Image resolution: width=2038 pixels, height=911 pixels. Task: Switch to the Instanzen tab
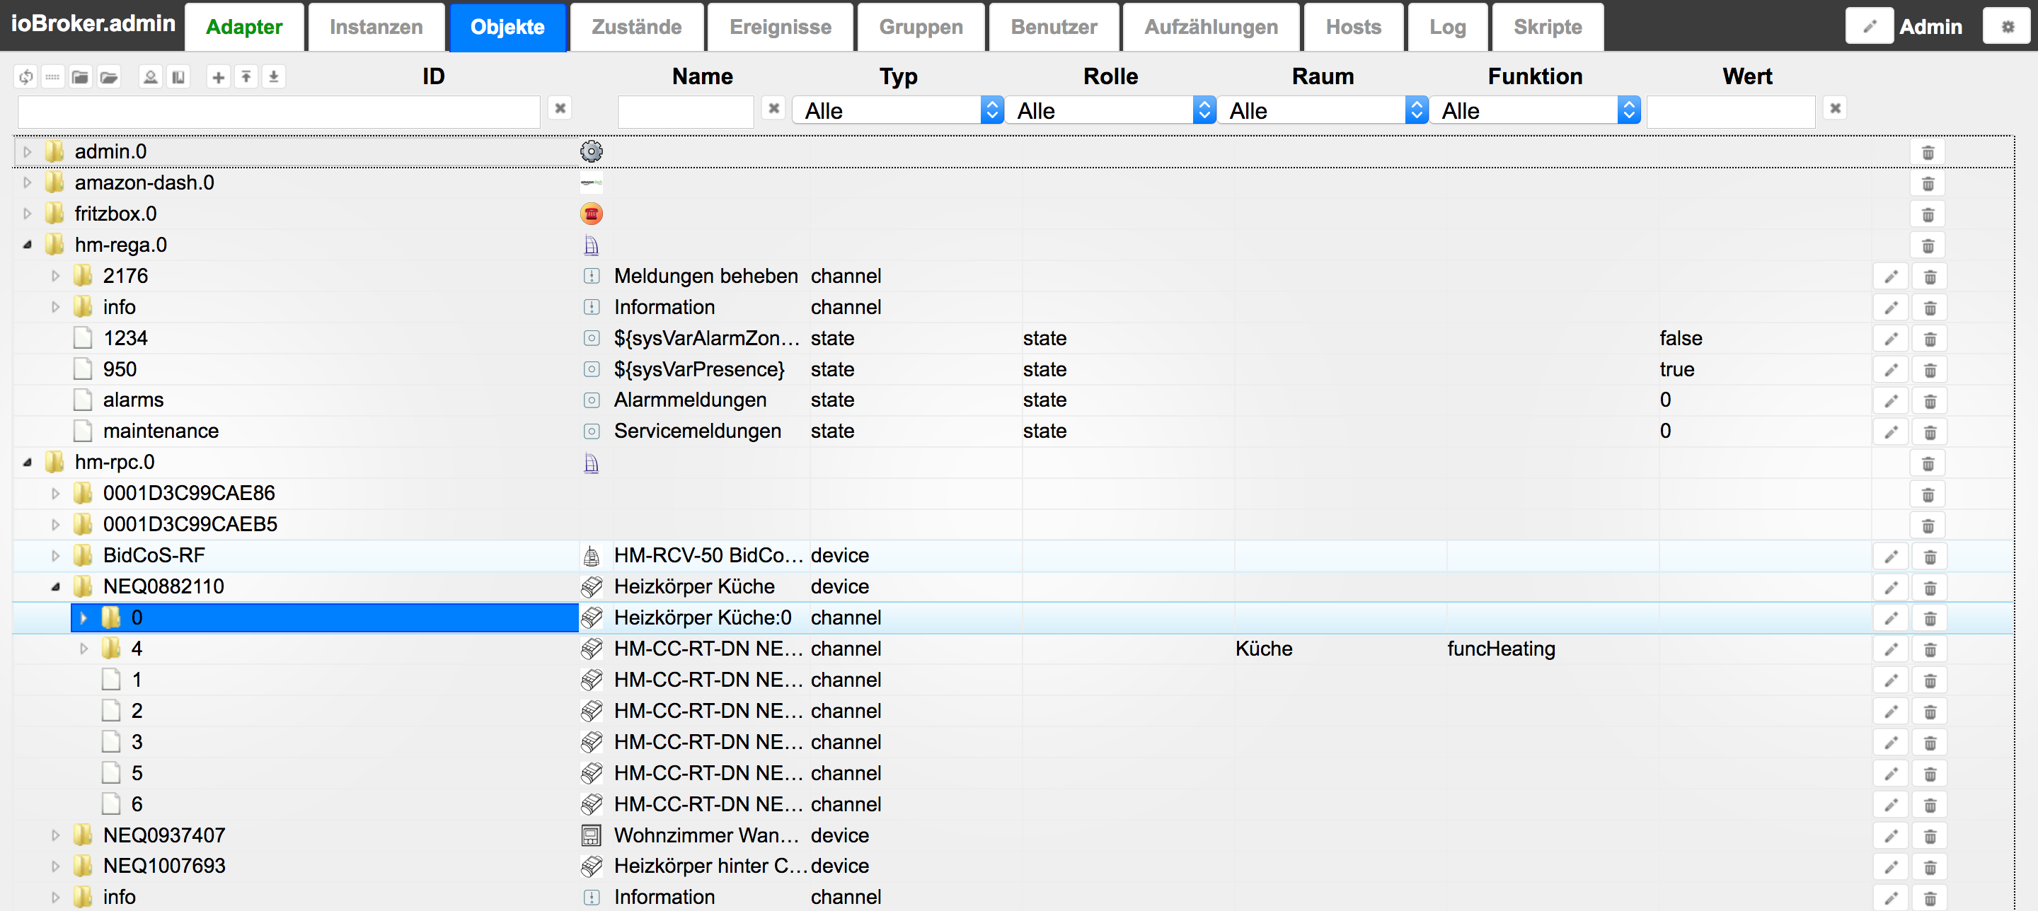pyautogui.click(x=376, y=27)
